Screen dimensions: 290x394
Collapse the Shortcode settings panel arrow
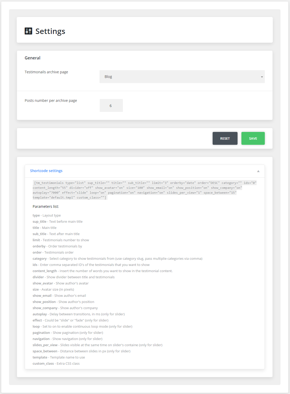[x=258, y=171]
